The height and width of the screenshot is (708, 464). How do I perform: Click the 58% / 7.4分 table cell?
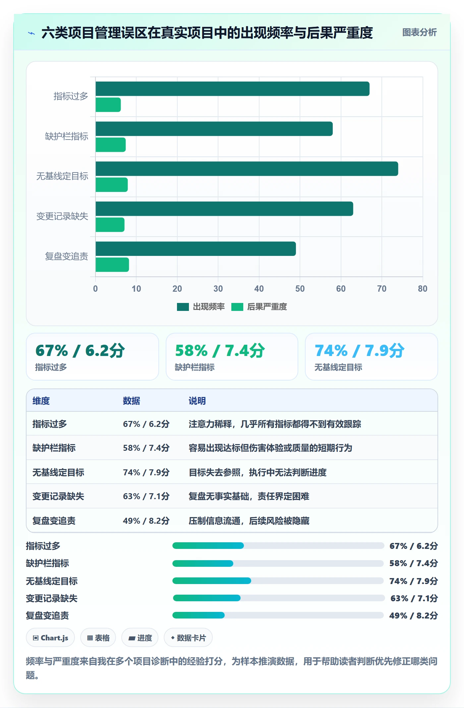pyautogui.click(x=146, y=448)
